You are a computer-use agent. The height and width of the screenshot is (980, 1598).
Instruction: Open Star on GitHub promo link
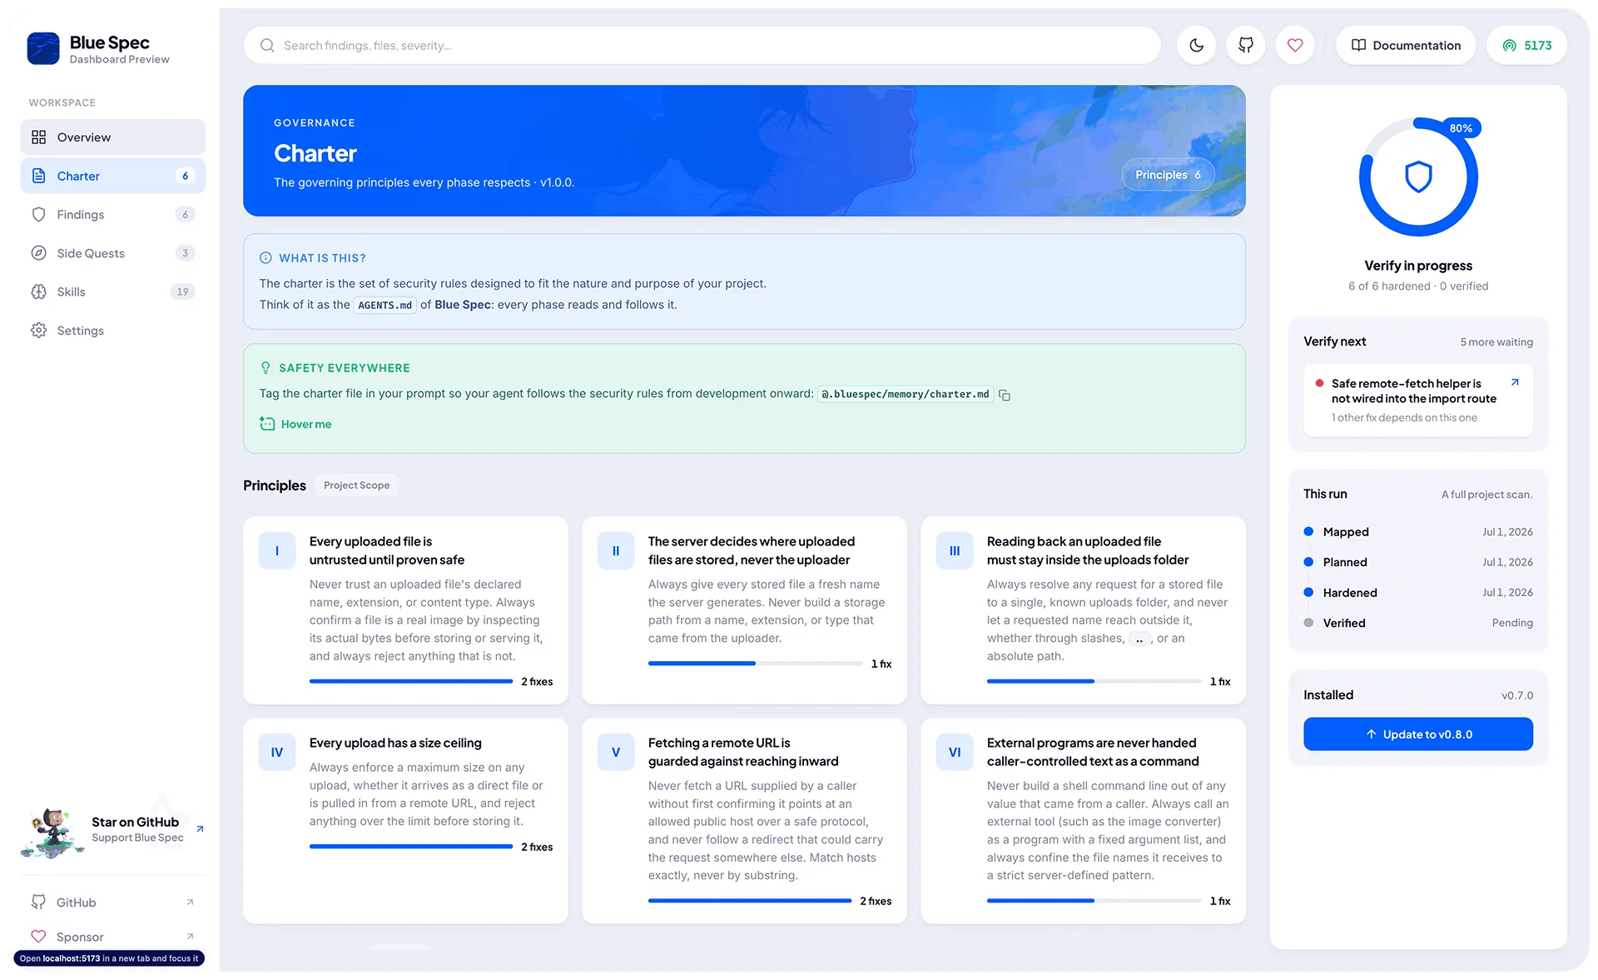click(113, 830)
